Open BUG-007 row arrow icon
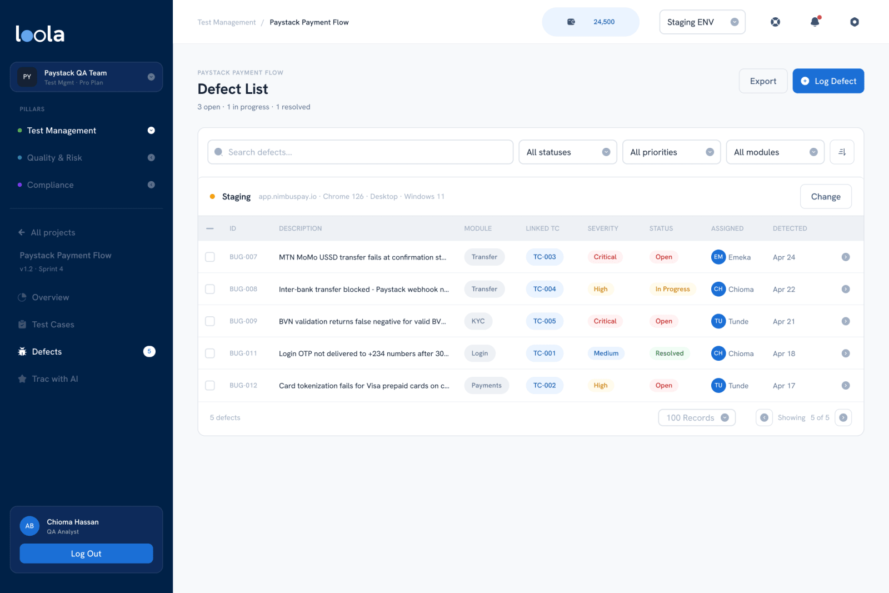Screen dimensions: 889x593 [846, 257]
